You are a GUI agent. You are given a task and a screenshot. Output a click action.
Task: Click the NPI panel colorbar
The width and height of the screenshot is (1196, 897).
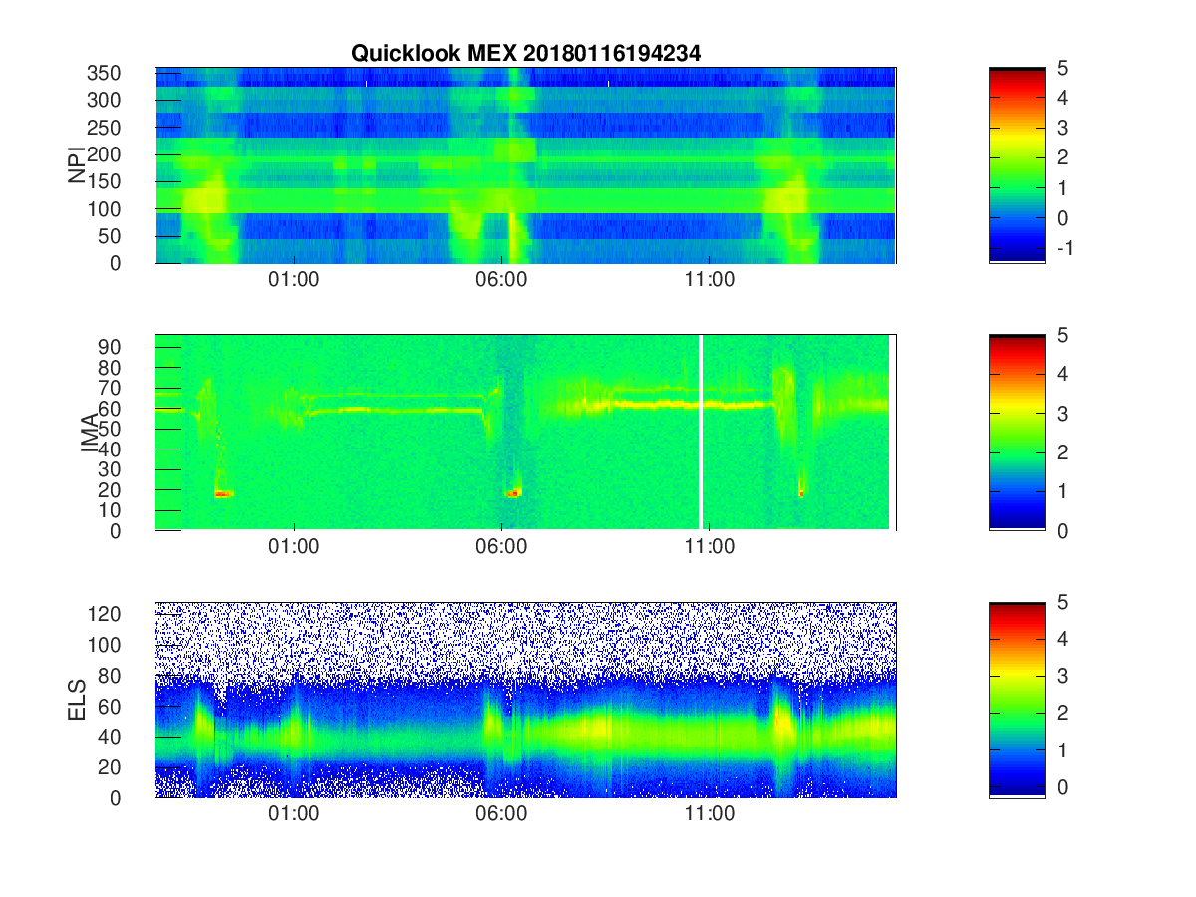click(x=1017, y=165)
